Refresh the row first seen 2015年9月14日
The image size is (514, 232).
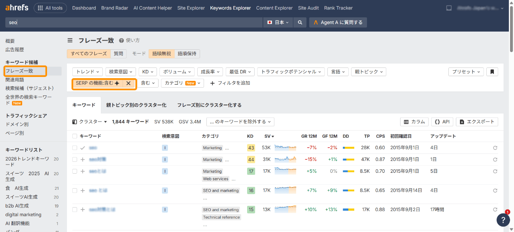point(495,190)
